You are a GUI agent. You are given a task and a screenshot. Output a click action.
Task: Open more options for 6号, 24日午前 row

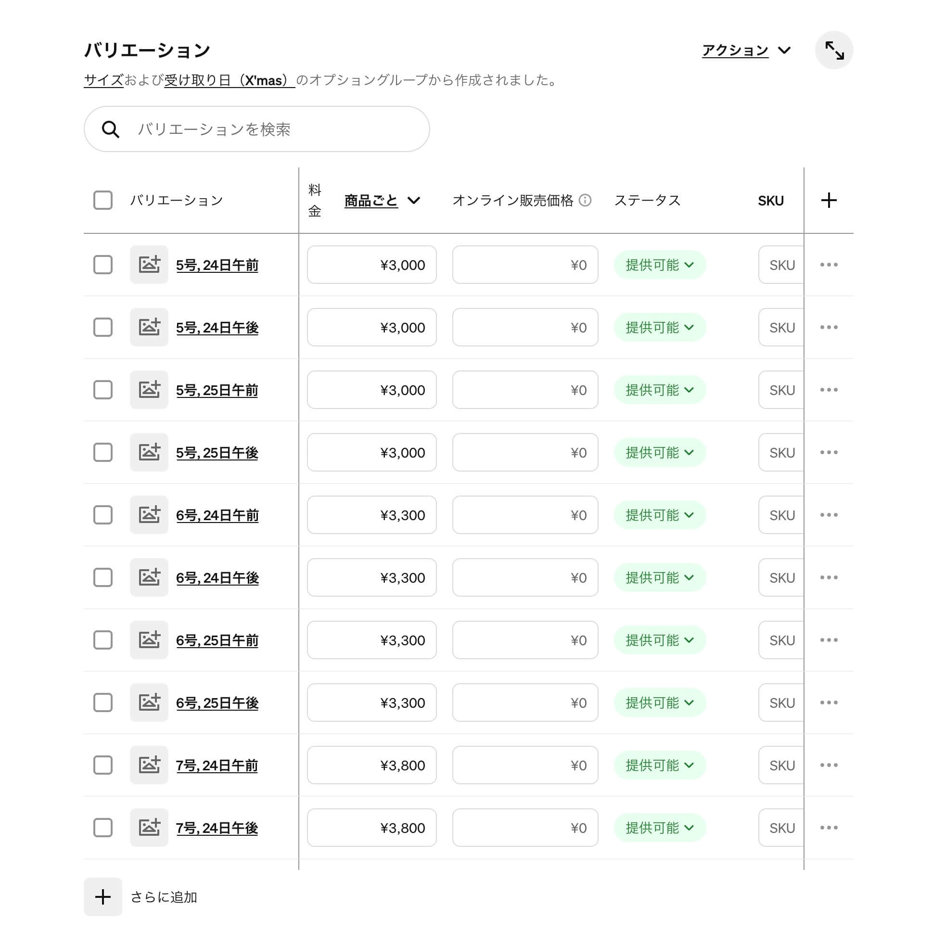pos(829,515)
